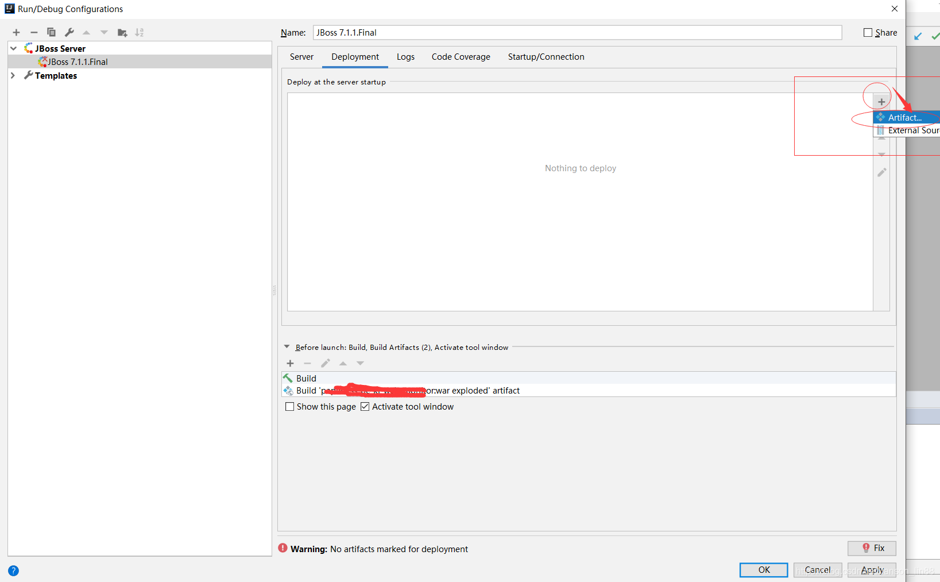Move deployment down arrow beside deploy list
The image size is (940, 582).
click(881, 155)
